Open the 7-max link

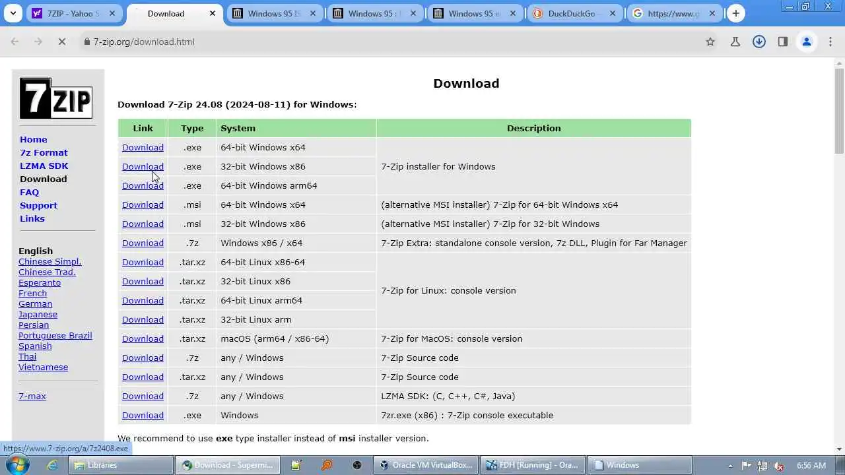(32, 396)
